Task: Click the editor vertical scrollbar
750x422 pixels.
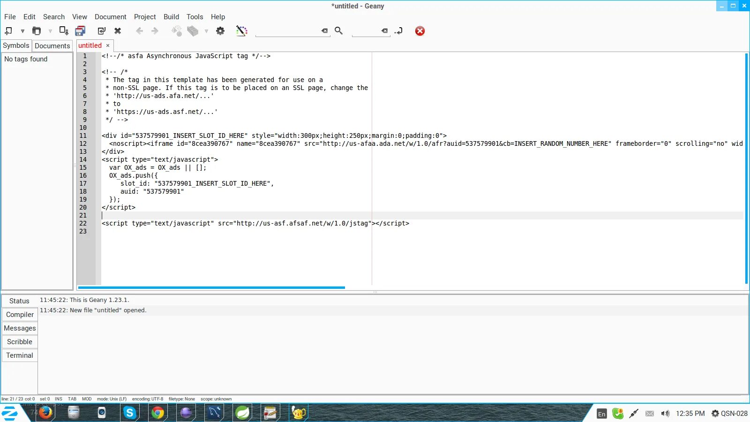Action: (x=746, y=168)
